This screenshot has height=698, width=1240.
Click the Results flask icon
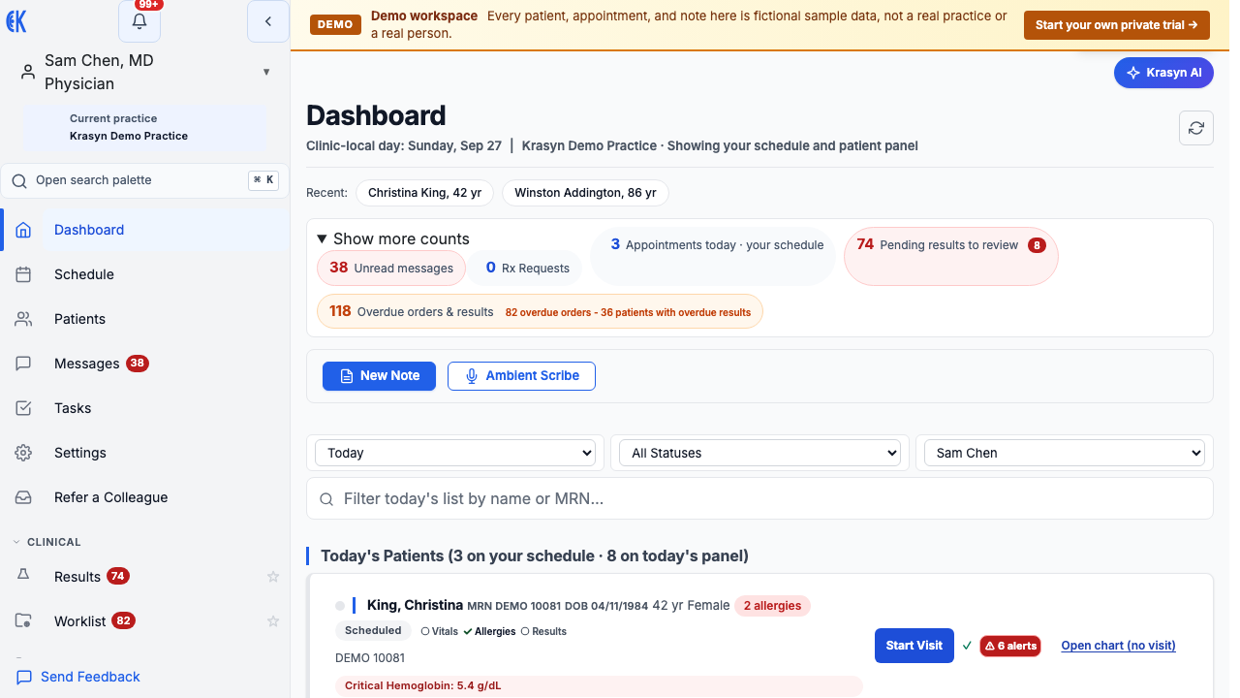(x=24, y=575)
